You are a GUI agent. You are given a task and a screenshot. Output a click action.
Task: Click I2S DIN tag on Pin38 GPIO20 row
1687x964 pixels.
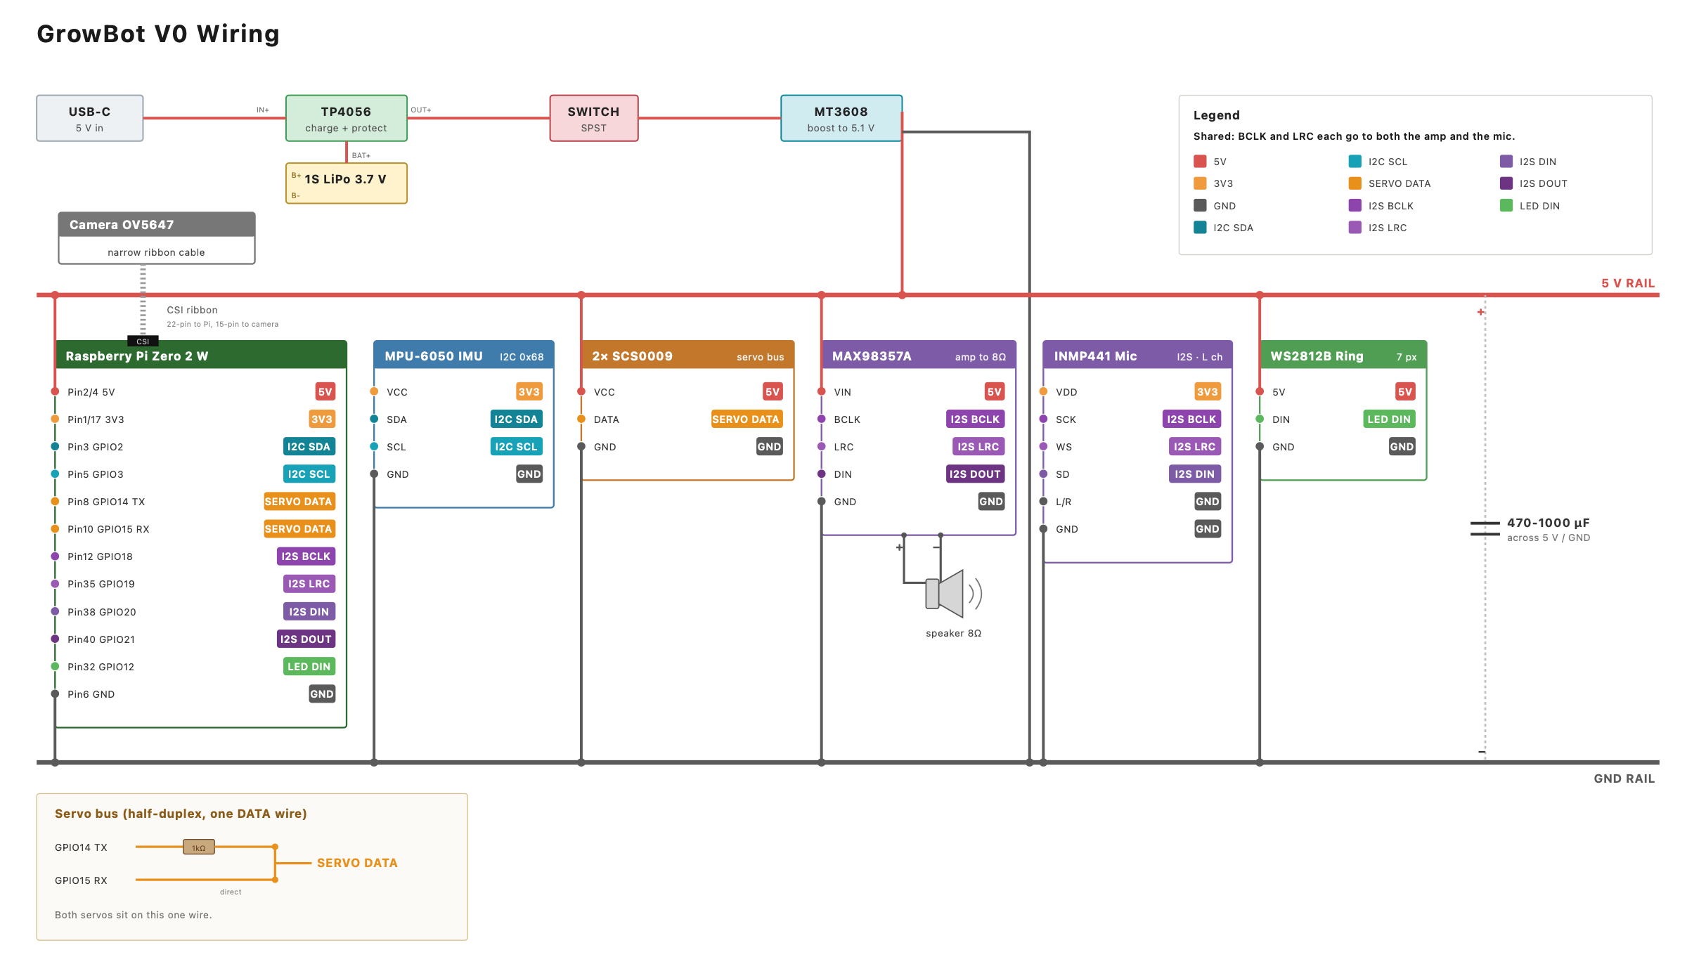309,612
